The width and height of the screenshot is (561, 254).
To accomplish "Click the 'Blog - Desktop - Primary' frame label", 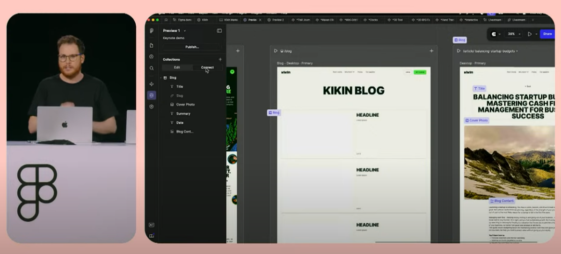I will point(294,63).
